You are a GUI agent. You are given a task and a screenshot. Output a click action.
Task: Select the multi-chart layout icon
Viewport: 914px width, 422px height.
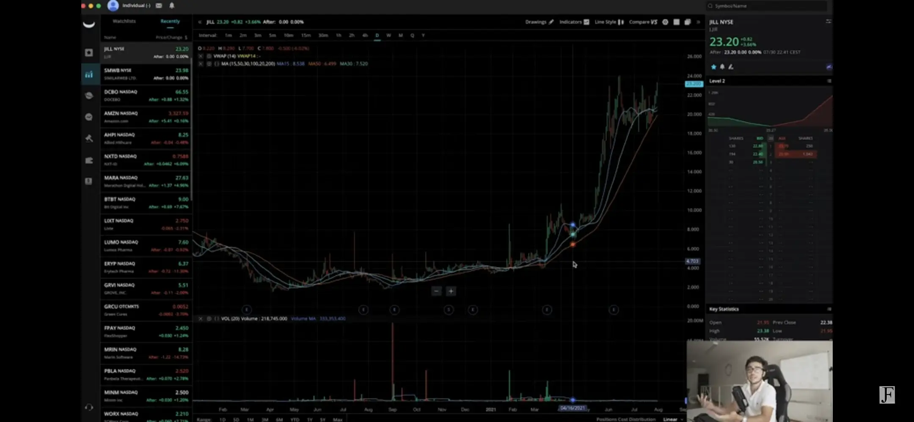688,22
